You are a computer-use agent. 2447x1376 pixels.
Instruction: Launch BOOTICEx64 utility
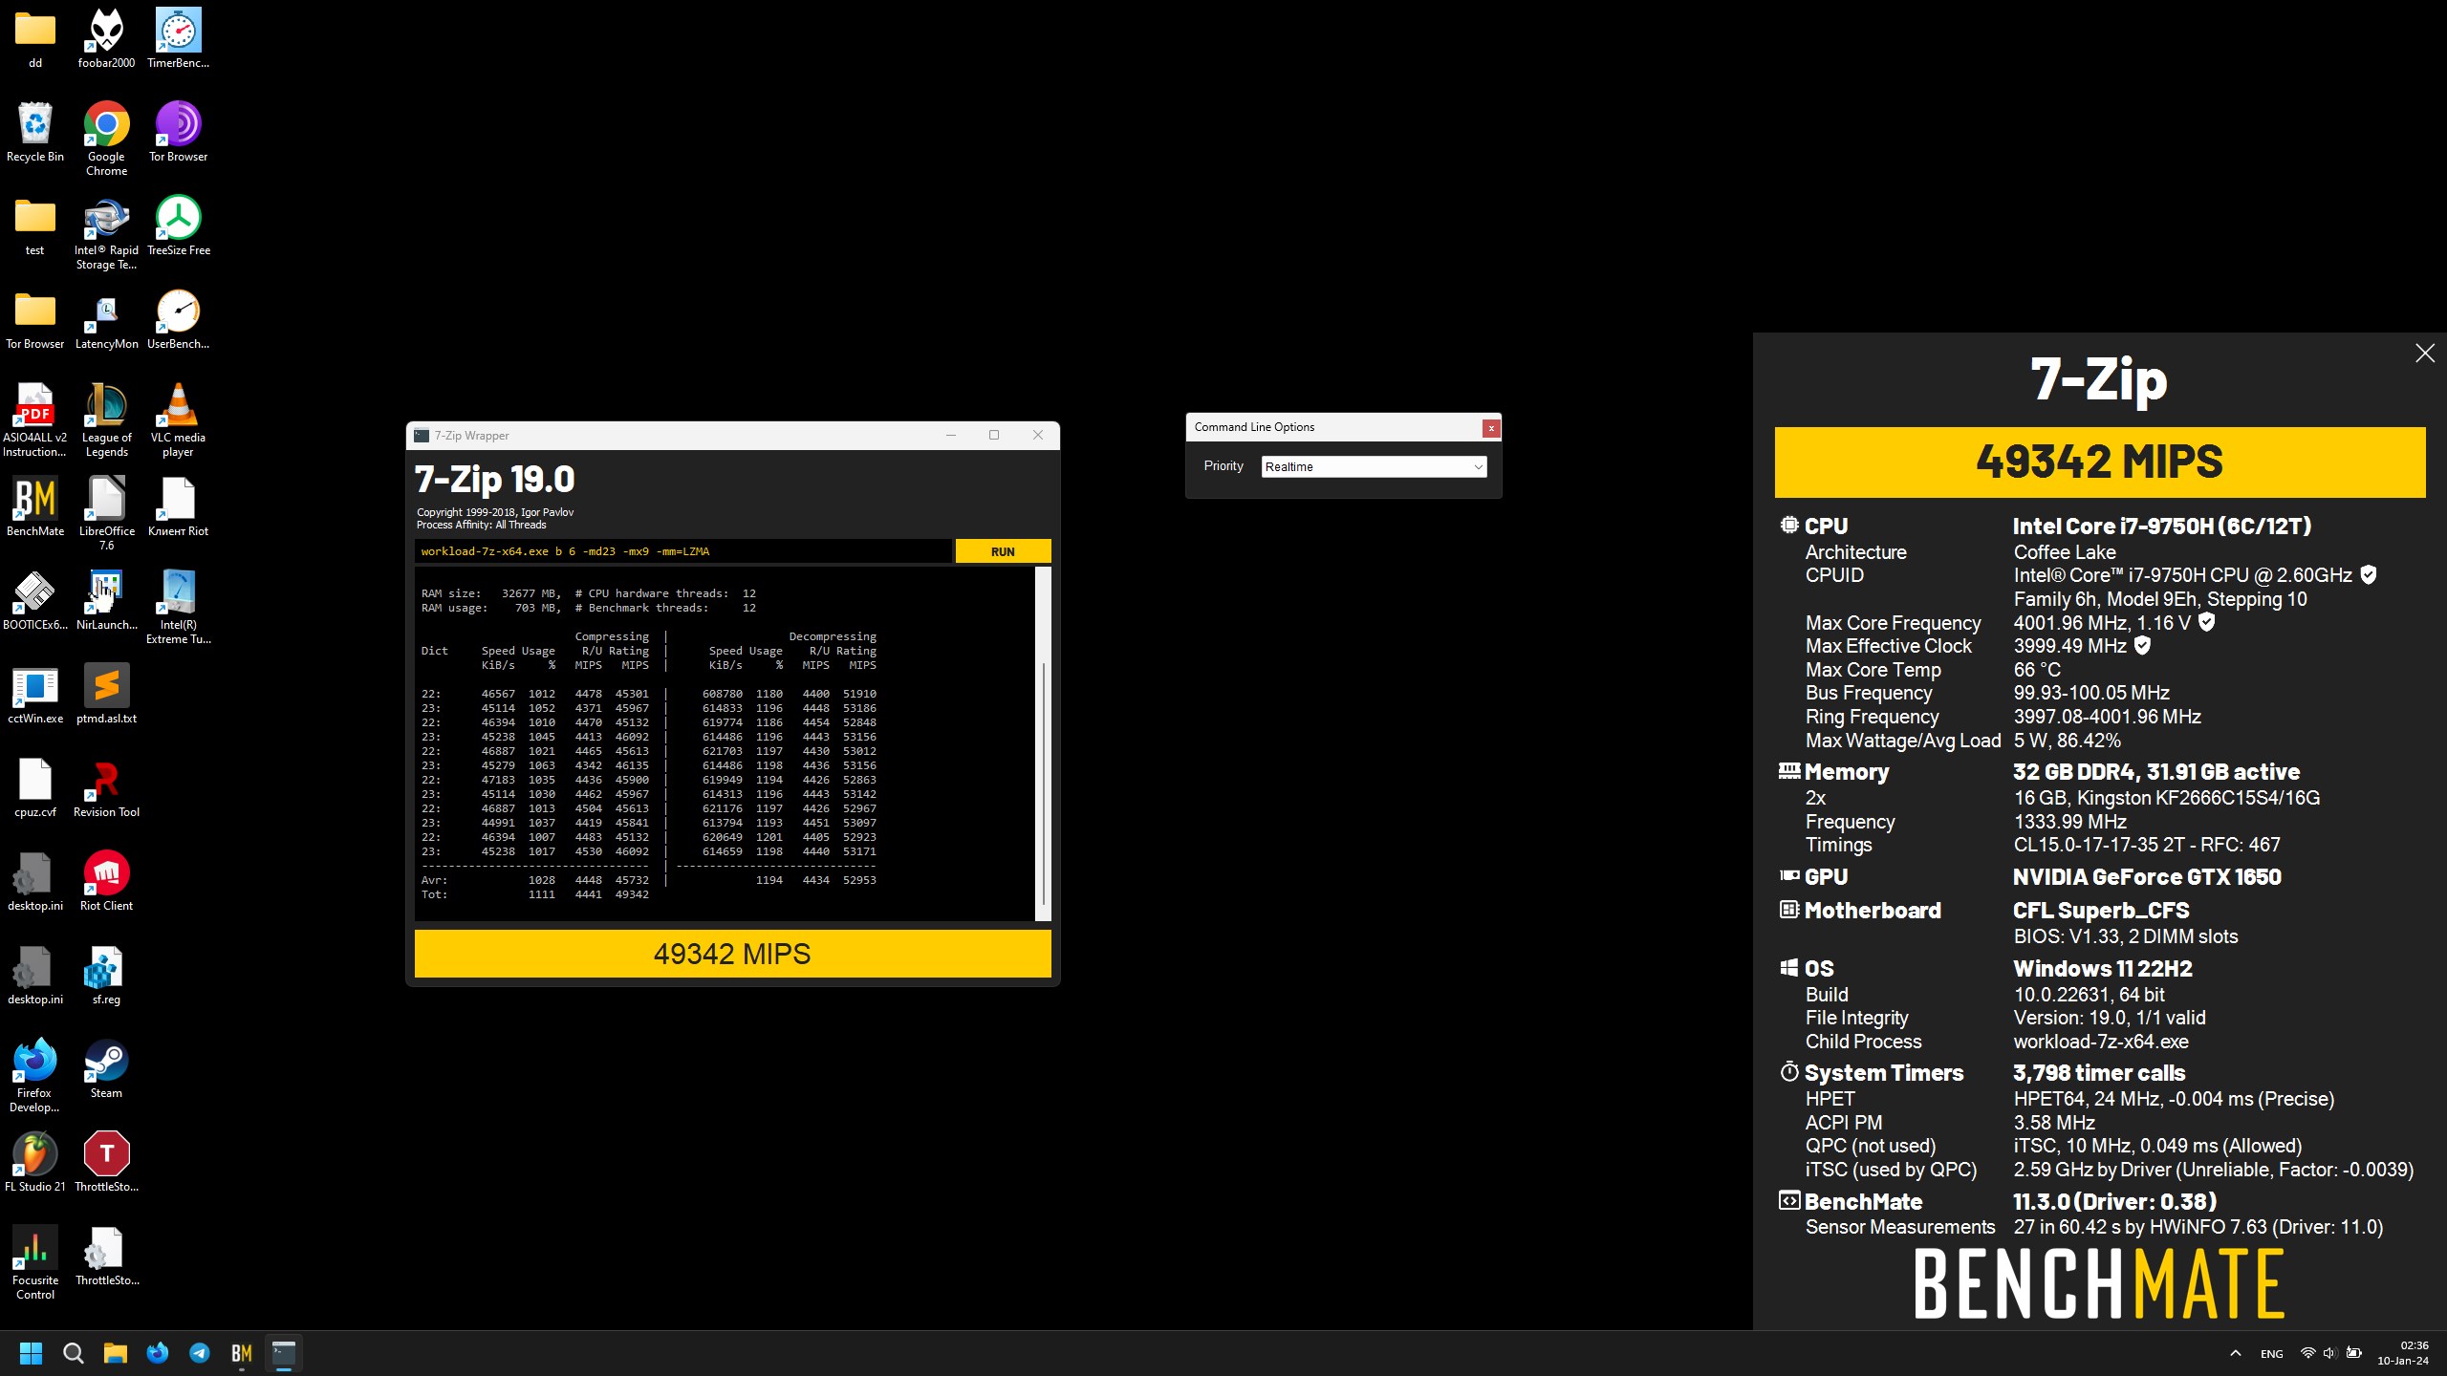click(35, 600)
